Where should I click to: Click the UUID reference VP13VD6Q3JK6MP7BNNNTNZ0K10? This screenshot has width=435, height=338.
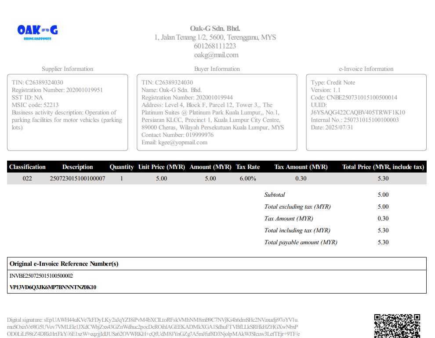pos(53,287)
